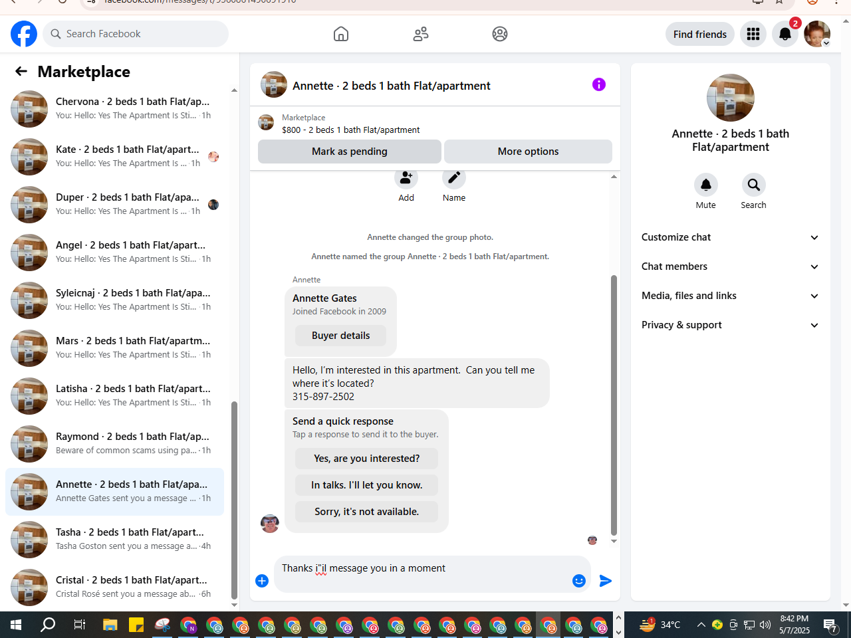Click the volume icon in system tray
This screenshot has height=638, width=851.
[x=765, y=625]
